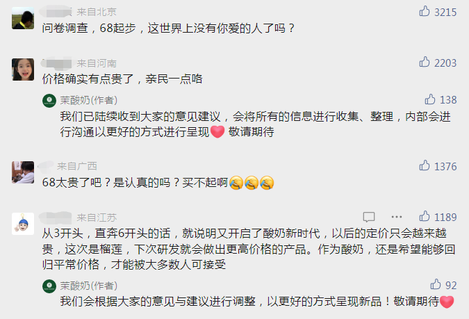This screenshot has width=469, height=319.
Task: Click the blurred username from 来自河南
Action: pos(57,63)
